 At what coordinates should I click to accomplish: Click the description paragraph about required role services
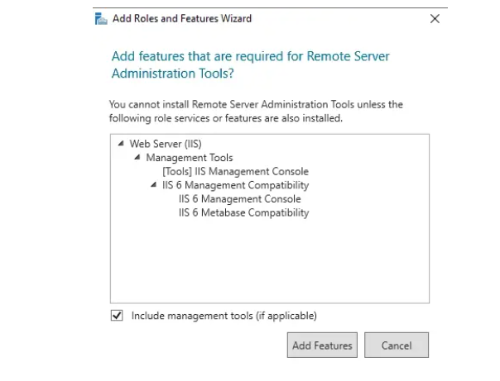point(256,111)
